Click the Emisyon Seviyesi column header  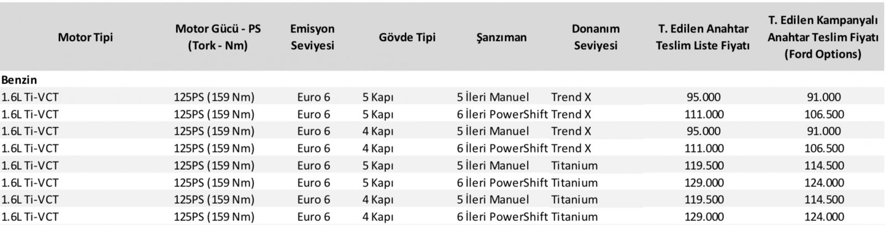pos(313,37)
